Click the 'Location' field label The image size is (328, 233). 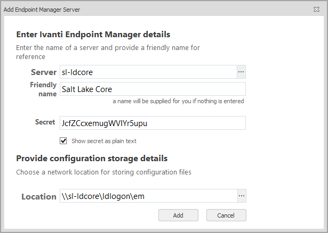(x=38, y=196)
